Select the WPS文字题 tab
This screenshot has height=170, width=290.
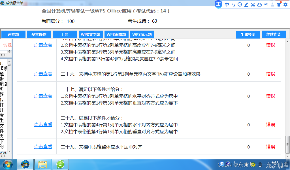[91, 34]
